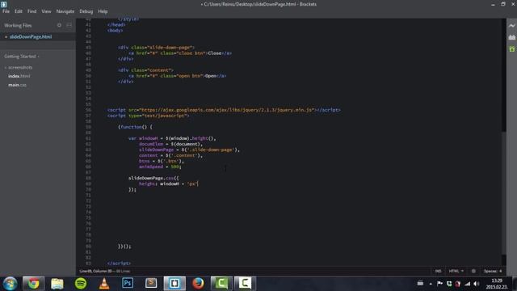Click the Close anchor link code line
This screenshot has height=291, width=517.
(x=180, y=53)
